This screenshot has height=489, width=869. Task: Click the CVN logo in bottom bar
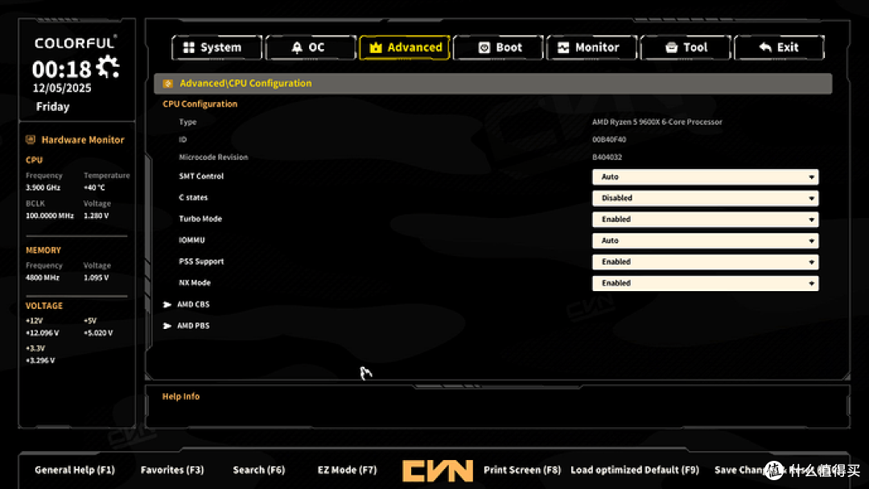(x=438, y=471)
